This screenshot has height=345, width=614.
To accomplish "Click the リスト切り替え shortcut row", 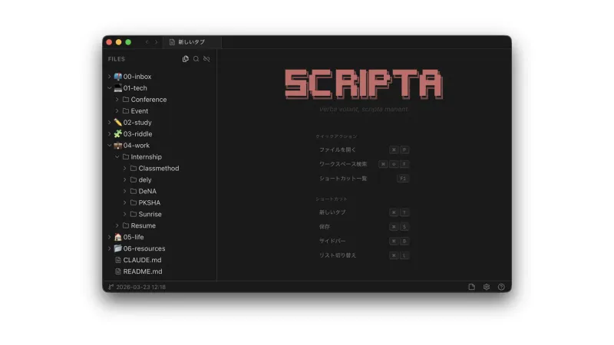I will (x=363, y=255).
